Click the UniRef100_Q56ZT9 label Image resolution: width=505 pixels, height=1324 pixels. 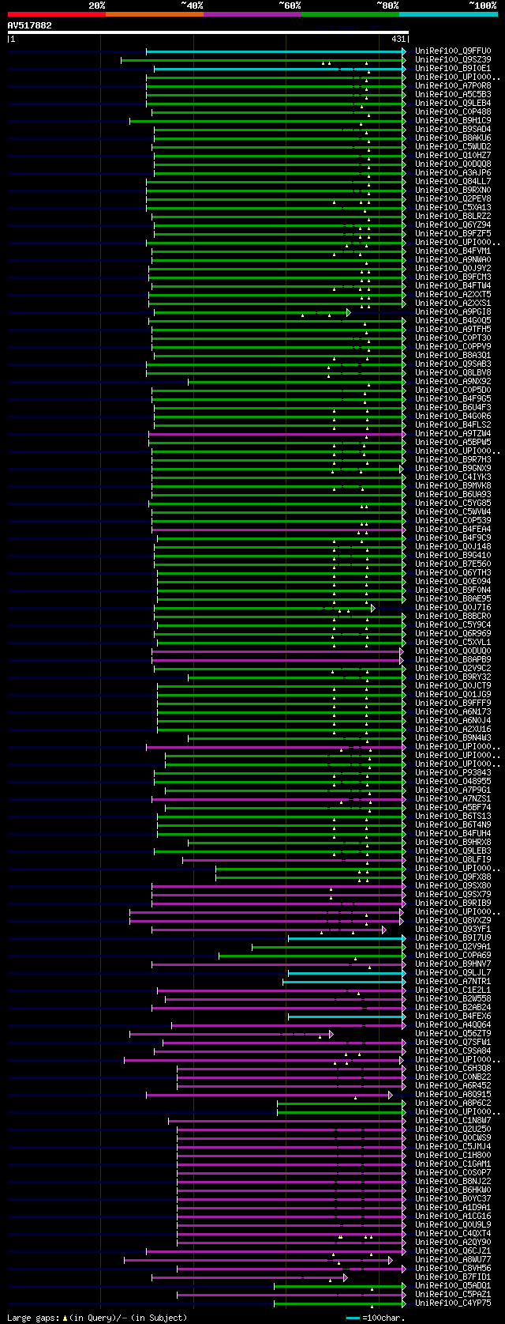[x=453, y=1034]
